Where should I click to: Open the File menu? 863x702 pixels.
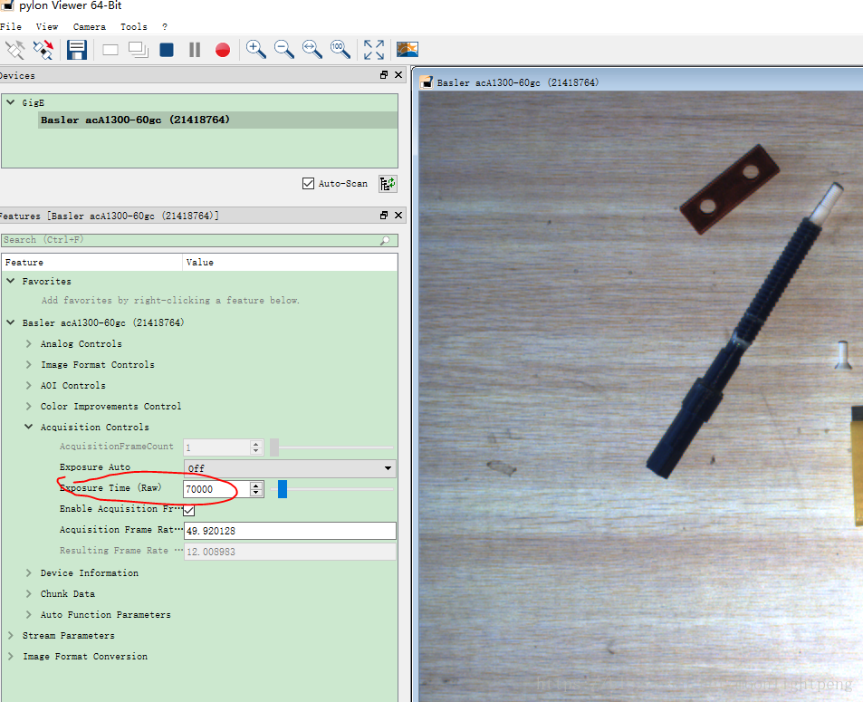click(11, 26)
